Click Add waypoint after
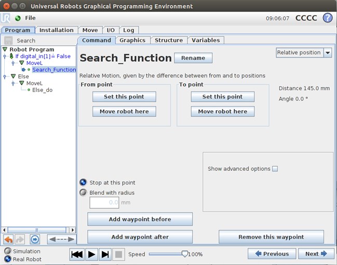337x265 pixels. coord(140,237)
